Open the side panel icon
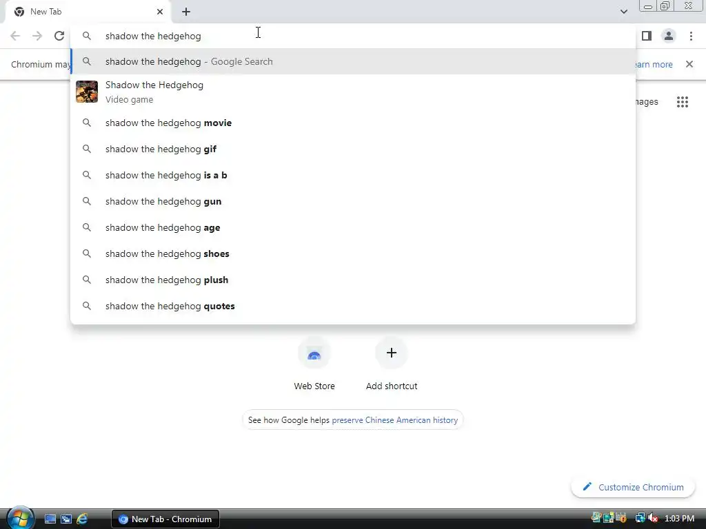 pos(647,36)
